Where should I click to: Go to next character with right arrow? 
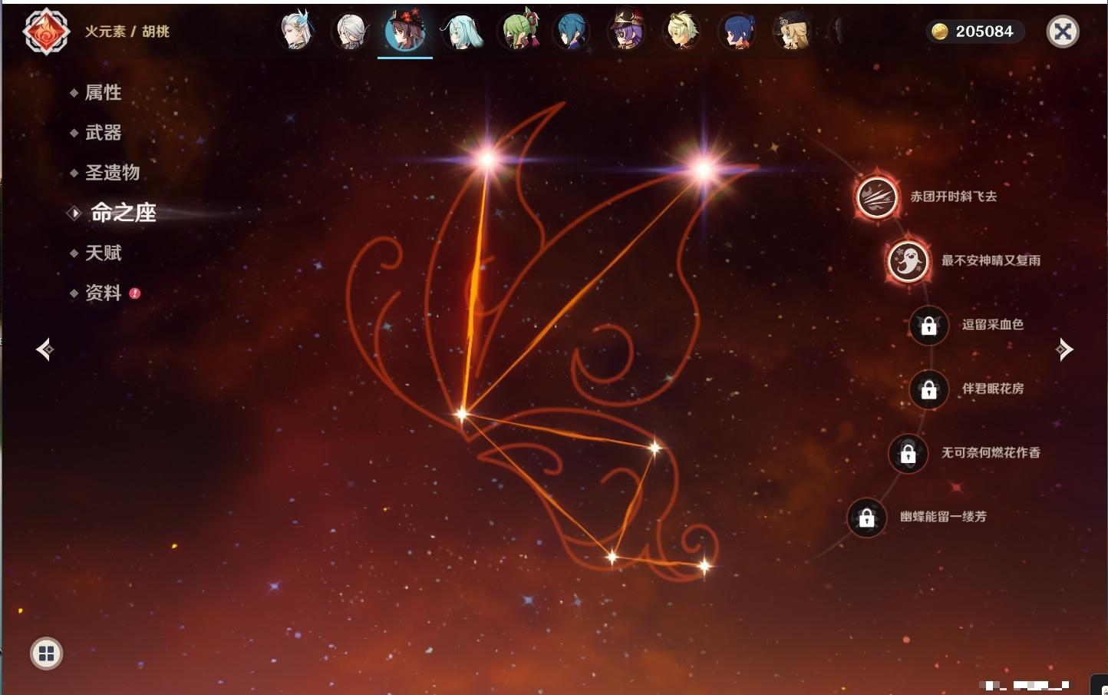1063,349
